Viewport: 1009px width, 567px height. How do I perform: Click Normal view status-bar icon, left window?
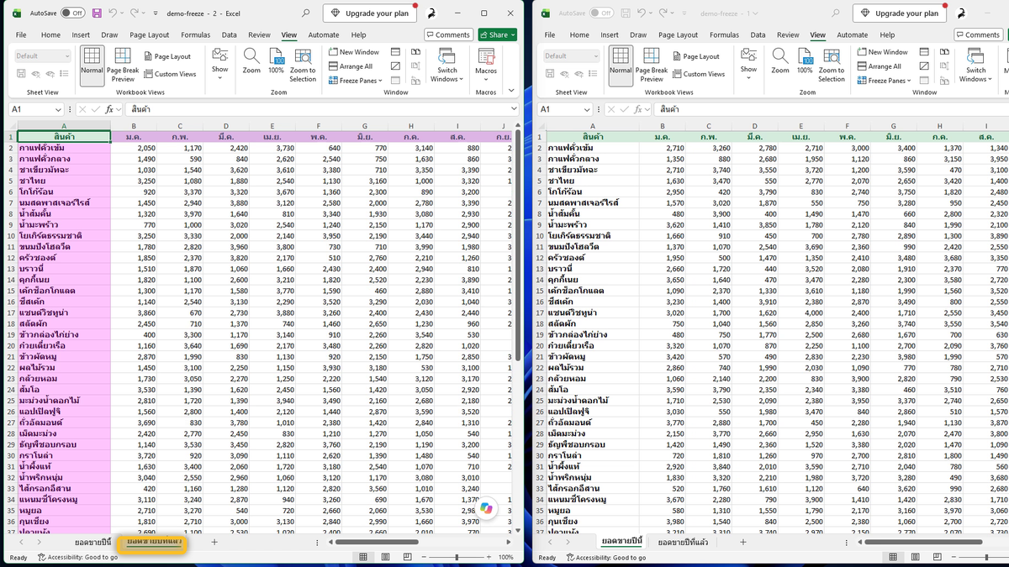coord(362,557)
